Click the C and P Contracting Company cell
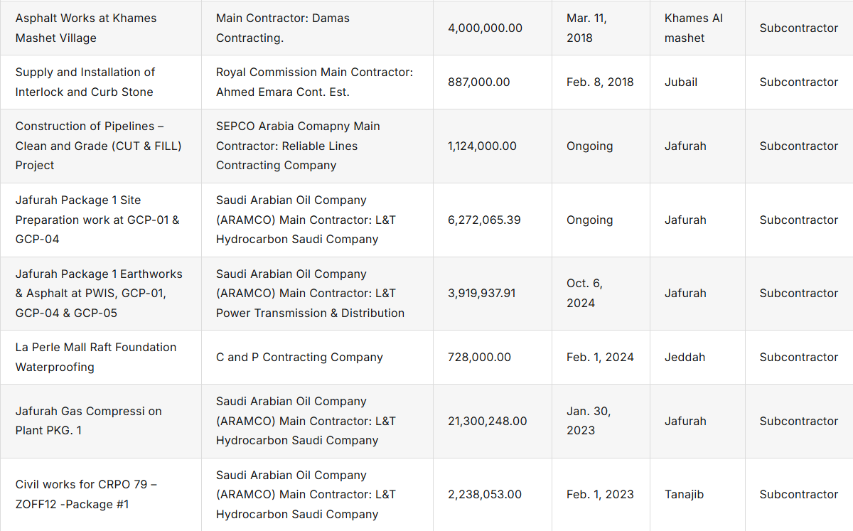Screen dimensions: 853x531 click(x=299, y=358)
